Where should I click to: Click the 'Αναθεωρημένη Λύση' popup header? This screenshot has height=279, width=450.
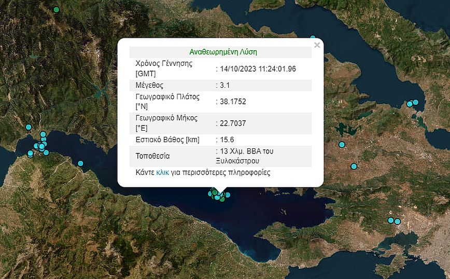(x=223, y=52)
